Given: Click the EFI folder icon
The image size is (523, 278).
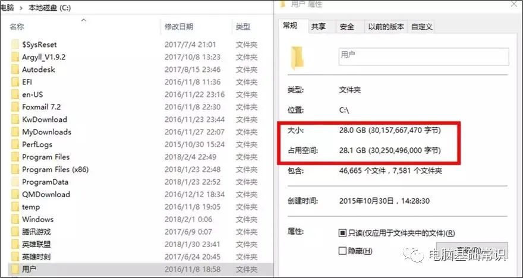Looking at the screenshot, I should [15, 82].
